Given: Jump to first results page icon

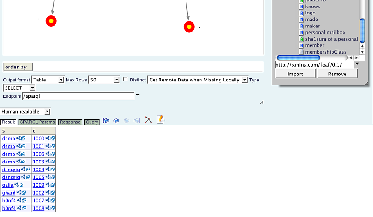Looking at the screenshot, I should [106, 121].
